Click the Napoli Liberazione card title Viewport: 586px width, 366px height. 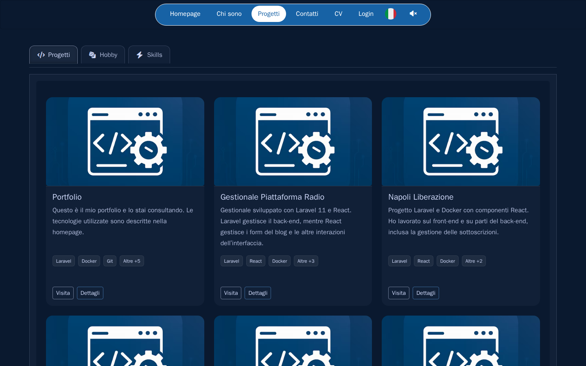pyautogui.click(x=421, y=197)
